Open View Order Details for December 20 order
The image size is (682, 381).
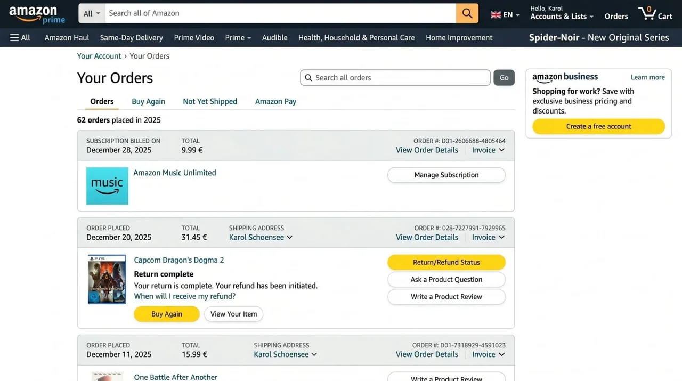click(x=427, y=238)
